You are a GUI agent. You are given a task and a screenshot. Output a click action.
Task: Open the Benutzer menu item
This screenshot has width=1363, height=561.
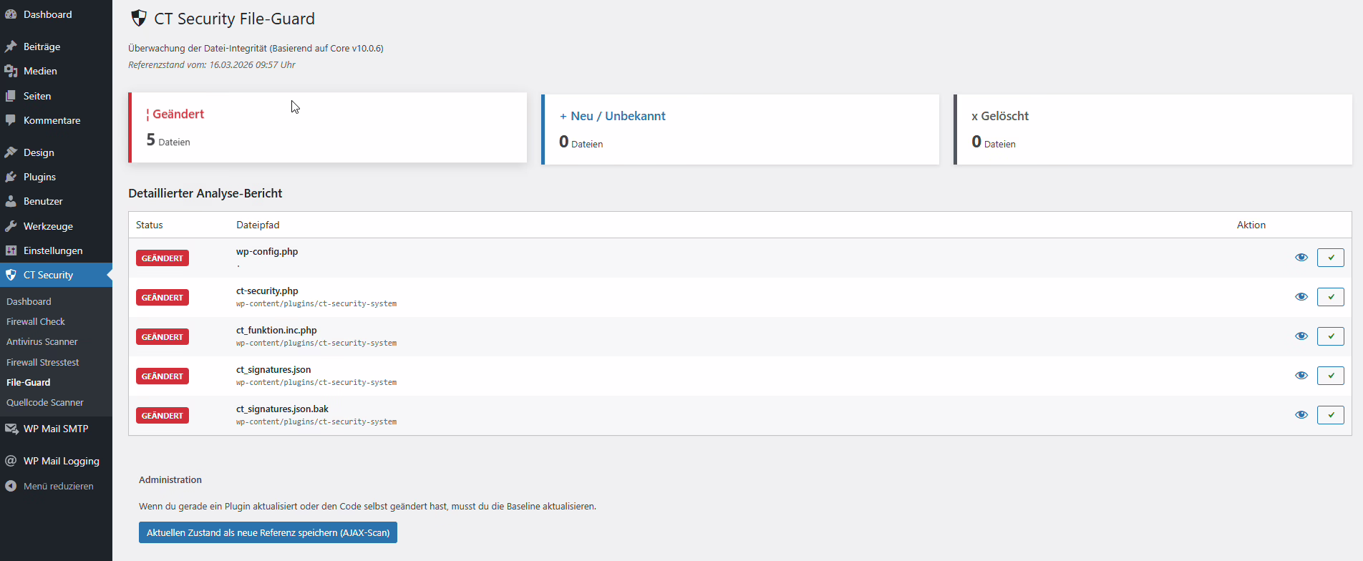click(56, 201)
